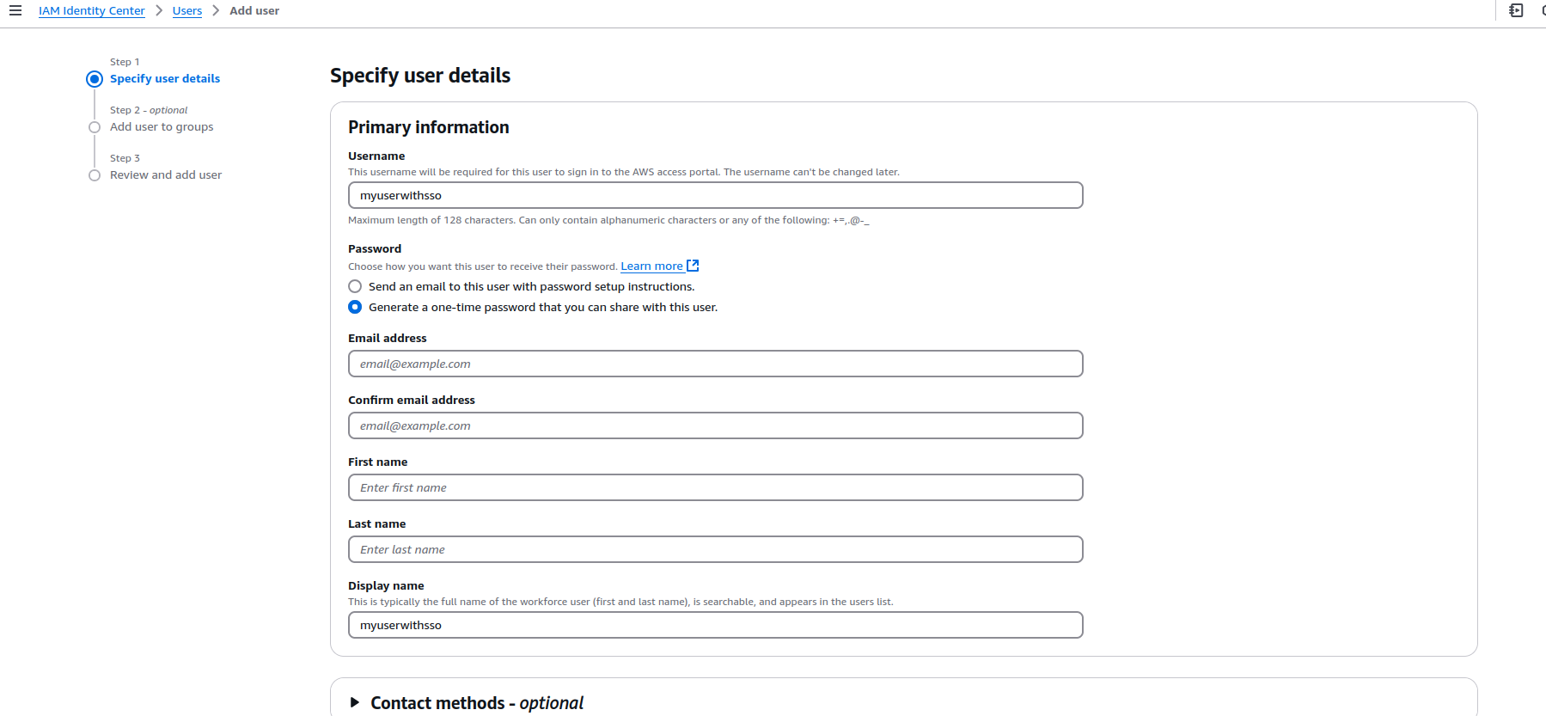Screen dimensions: 1546x716
Task: Select Review and add user step
Action: pyautogui.click(x=166, y=174)
